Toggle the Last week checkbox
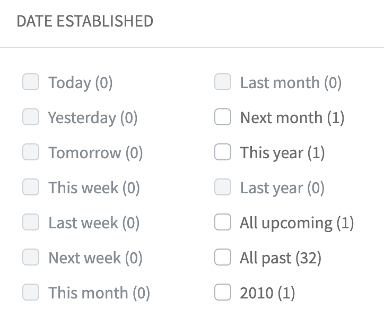The width and height of the screenshot is (384, 325). (31, 223)
